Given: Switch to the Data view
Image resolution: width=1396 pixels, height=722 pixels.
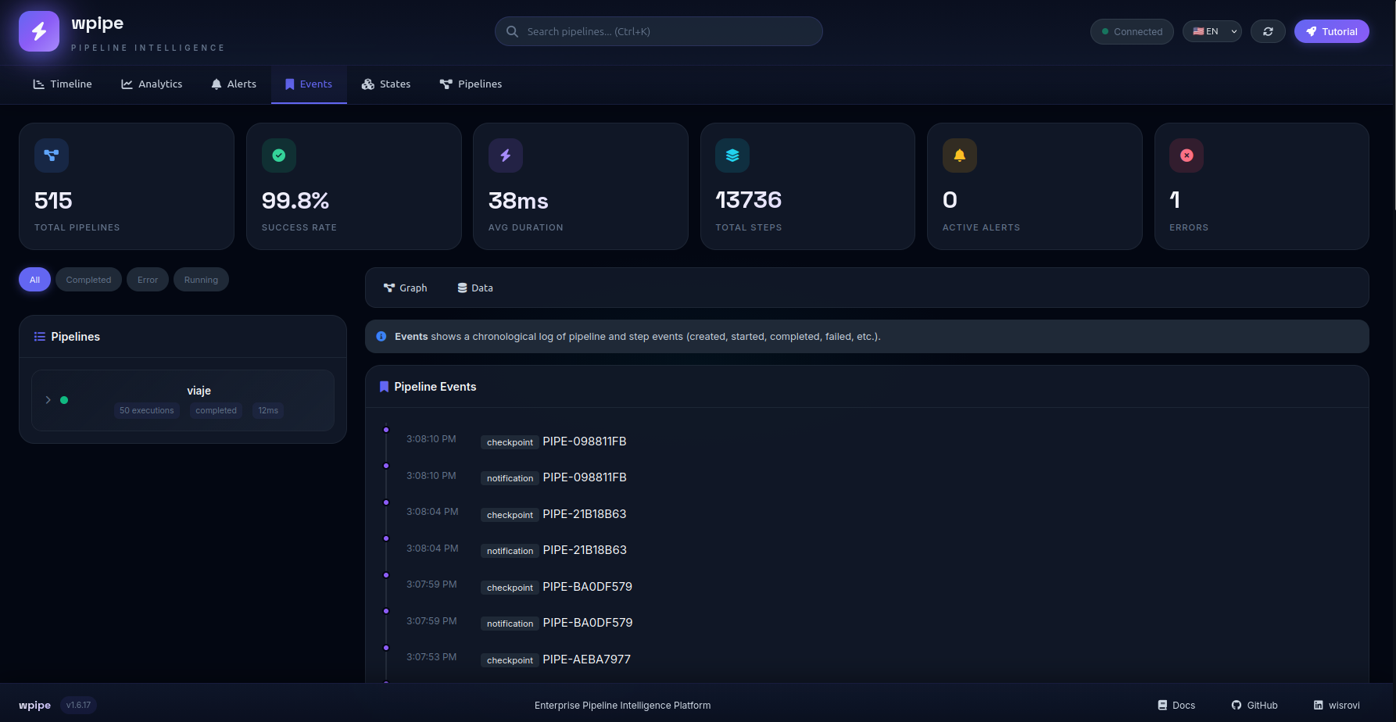Looking at the screenshot, I should 475,288.
